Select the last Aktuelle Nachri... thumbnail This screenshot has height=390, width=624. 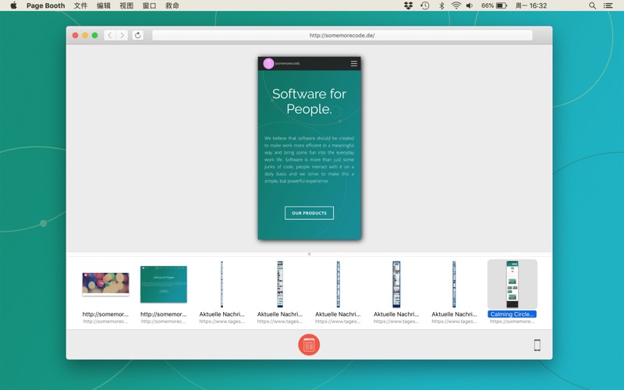[454, 284]
